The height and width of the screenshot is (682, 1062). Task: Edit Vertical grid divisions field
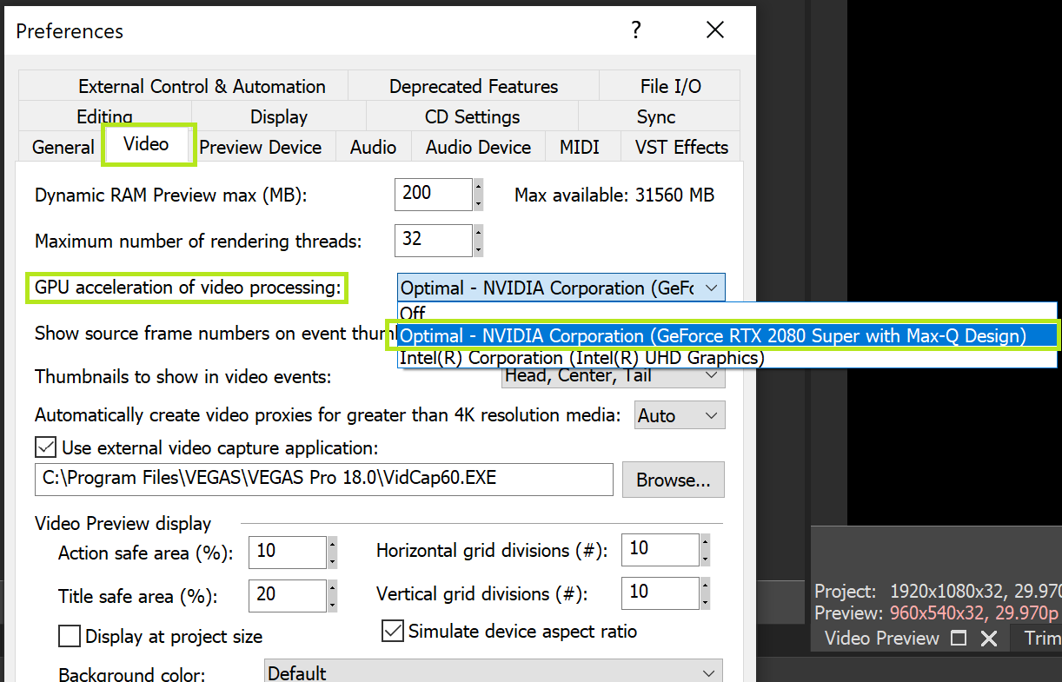660,593
